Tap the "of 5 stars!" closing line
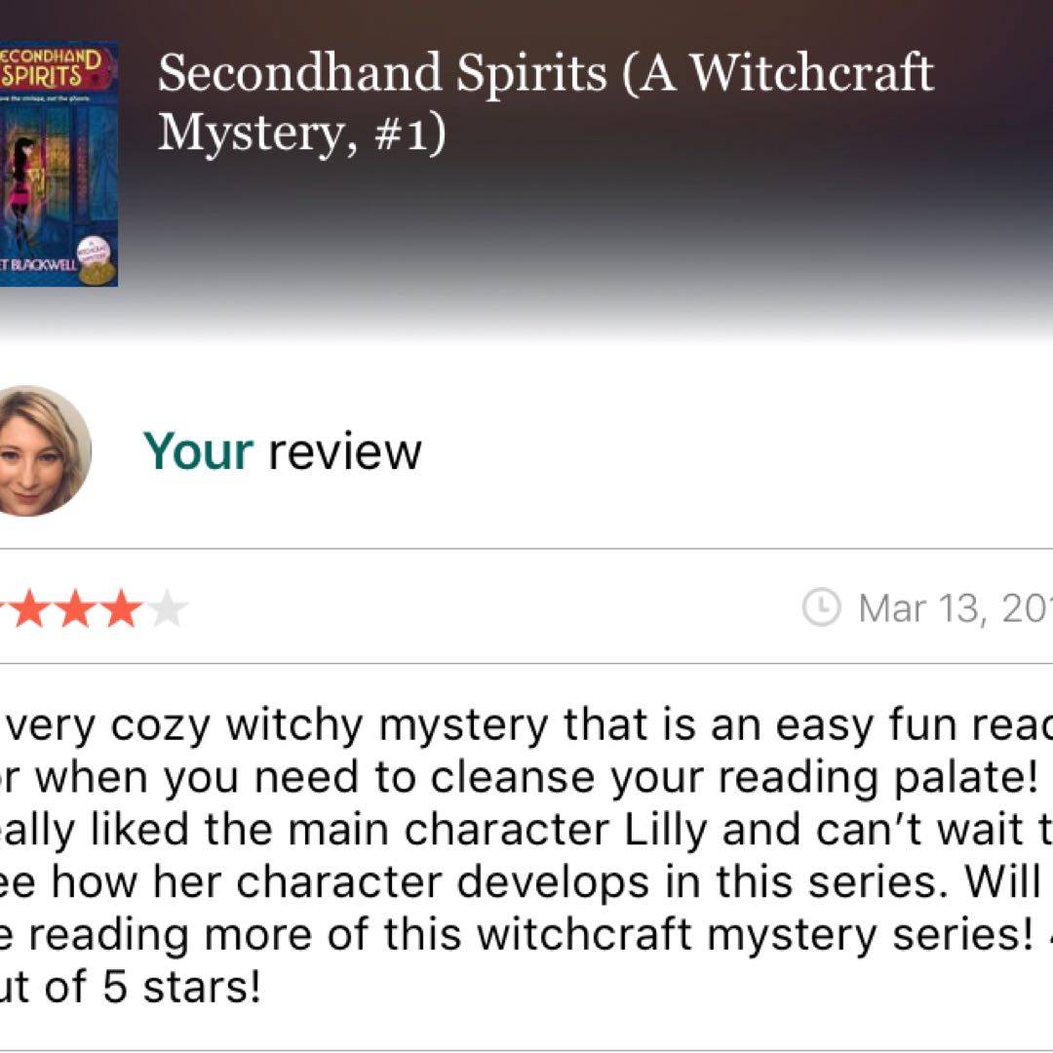The image size is (1053, 1053). pyautogui.click(x=152, y=987)
